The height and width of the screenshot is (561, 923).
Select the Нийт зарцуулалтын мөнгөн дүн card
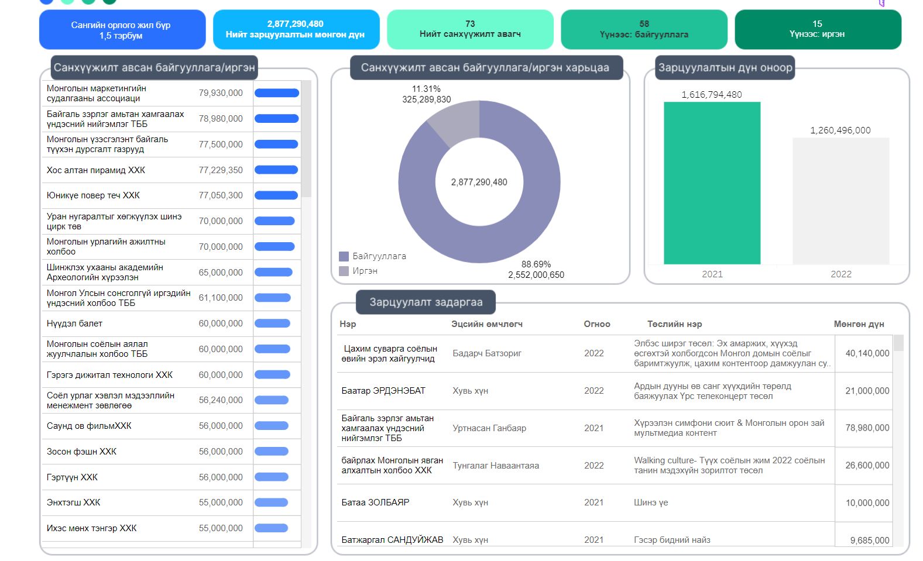(x=296, y=29)
